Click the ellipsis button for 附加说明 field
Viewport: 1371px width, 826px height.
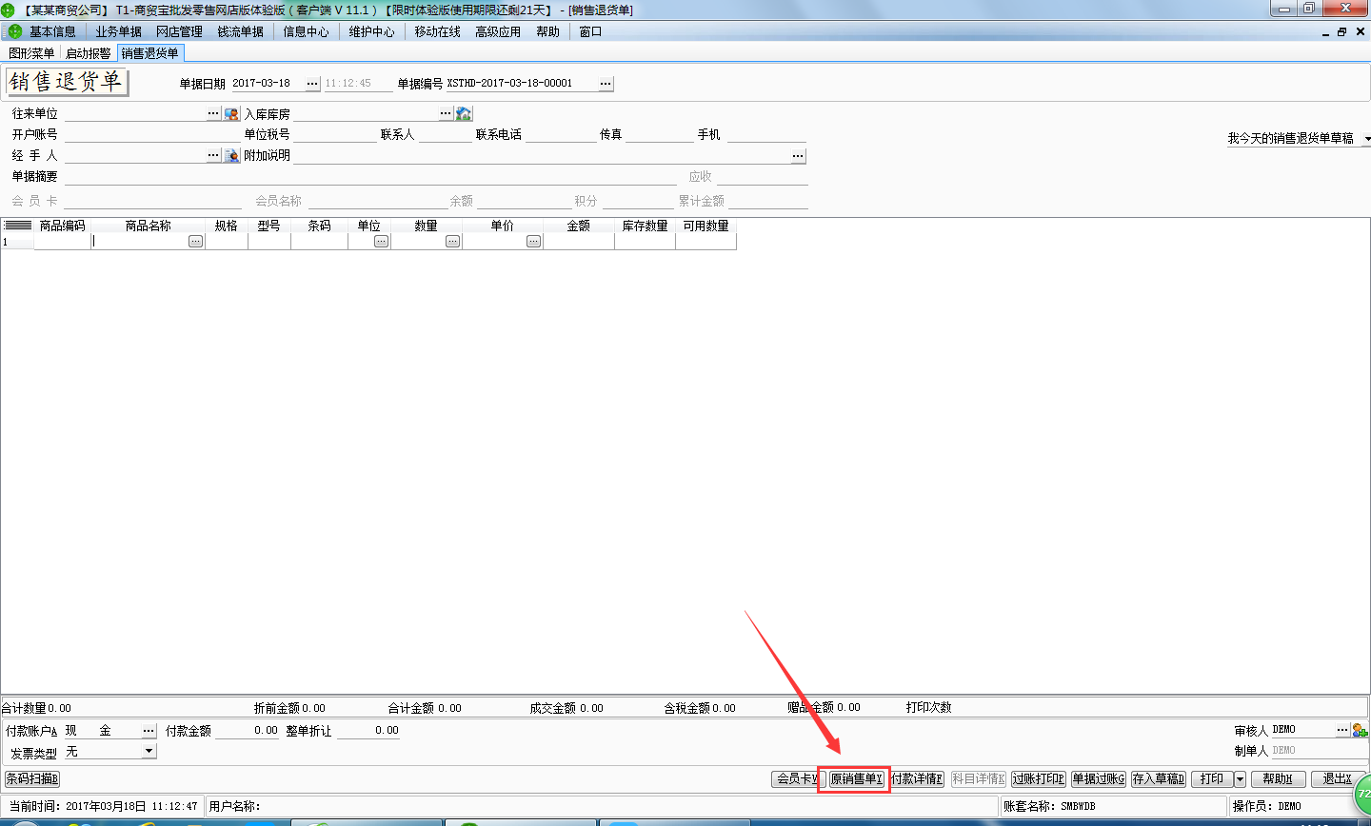coord(798,156)
